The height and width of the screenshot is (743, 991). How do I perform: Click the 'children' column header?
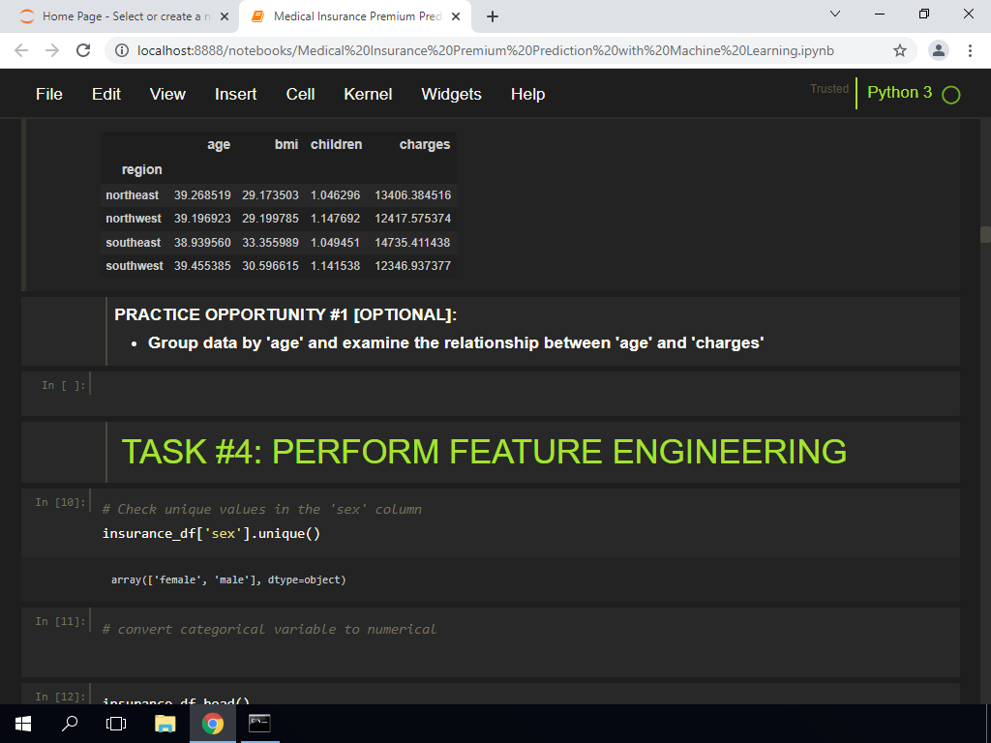(336, 145)
